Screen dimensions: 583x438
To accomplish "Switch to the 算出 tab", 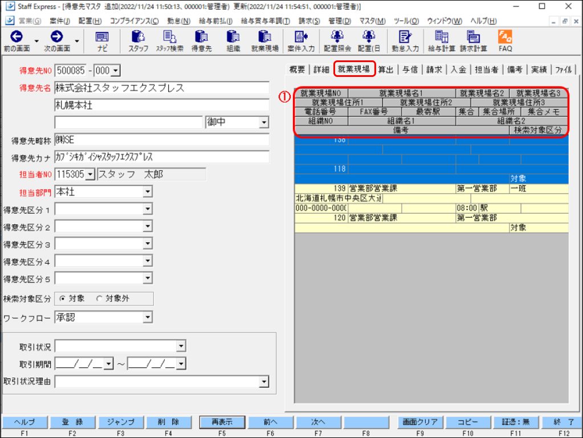I will 386,69.
